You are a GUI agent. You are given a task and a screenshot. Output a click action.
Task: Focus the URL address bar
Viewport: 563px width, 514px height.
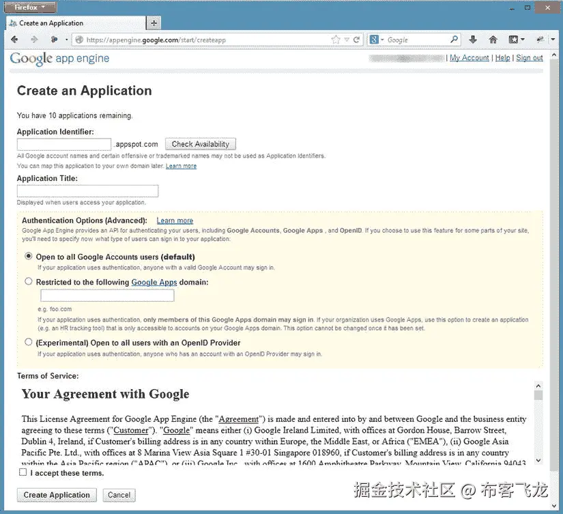[207, 40]
